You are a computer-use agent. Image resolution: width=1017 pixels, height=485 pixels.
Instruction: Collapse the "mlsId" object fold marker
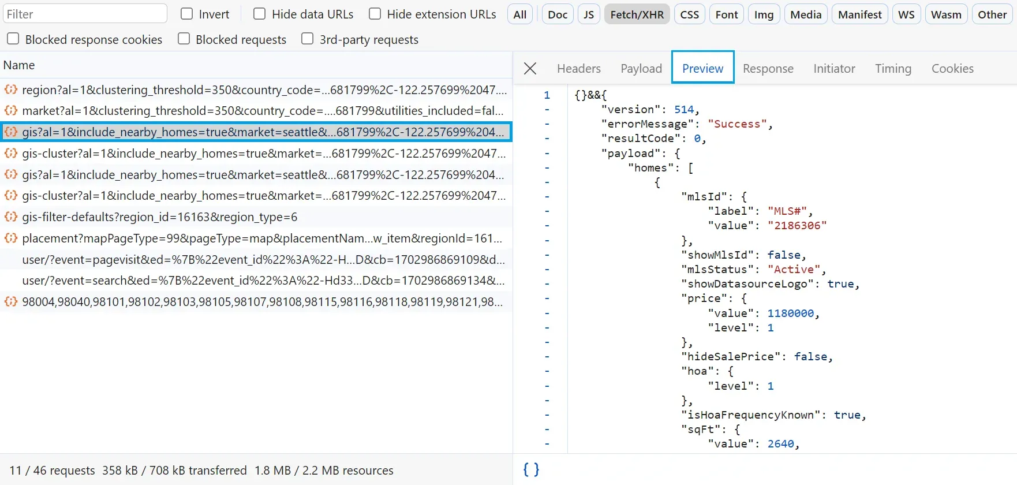coord(547,196)
